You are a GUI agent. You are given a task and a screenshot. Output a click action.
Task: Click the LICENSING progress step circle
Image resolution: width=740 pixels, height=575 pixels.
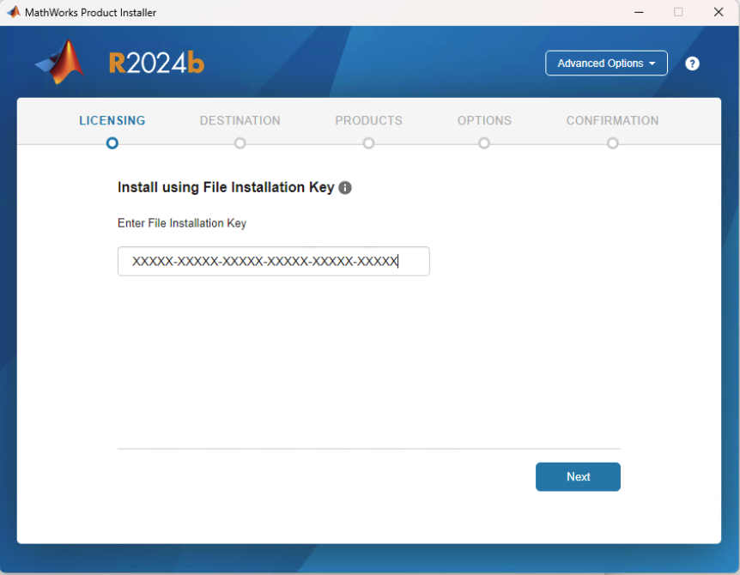point(112,143)
